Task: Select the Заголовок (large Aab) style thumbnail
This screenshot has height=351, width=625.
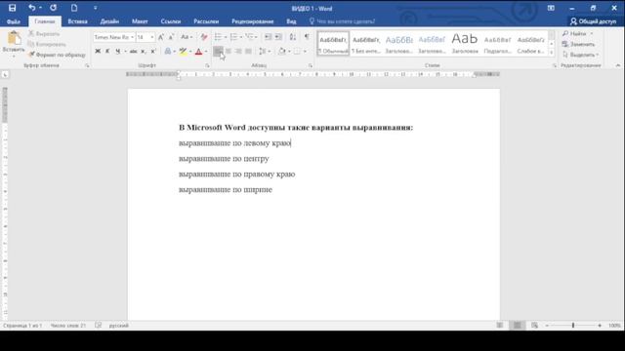Action: tap(465, 44)
